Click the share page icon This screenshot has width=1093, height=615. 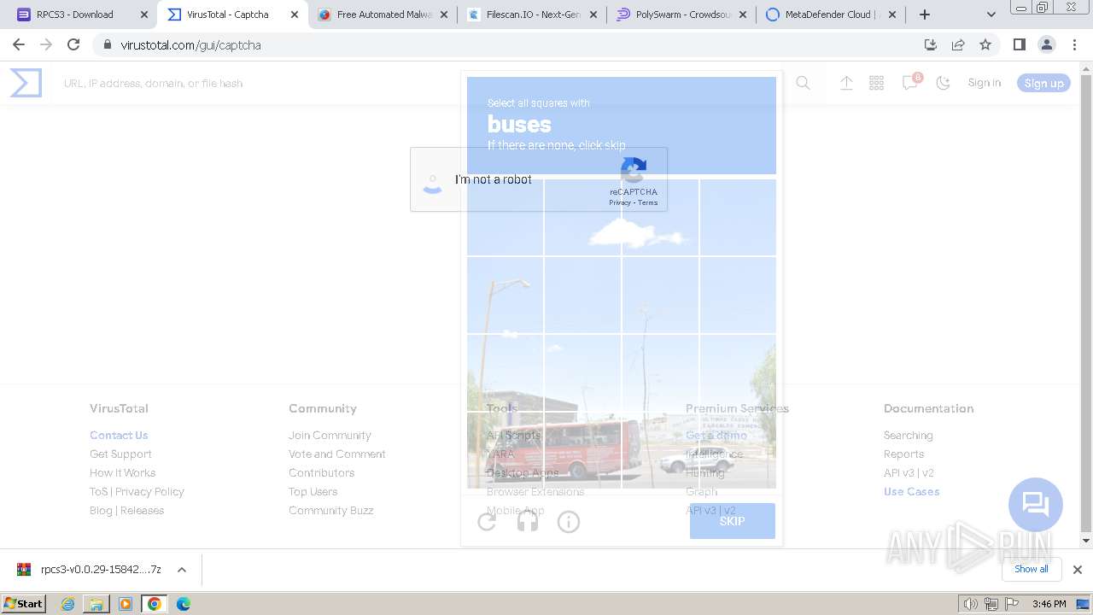(x=958, y=44)
